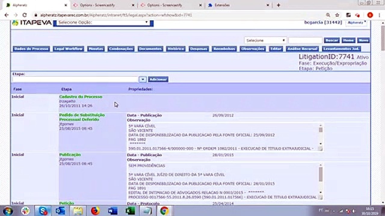This screenshot has height=216, width=385.
Task: Open Slack from the taskbar
Action: pyautogui.click(x=26, y=211)
